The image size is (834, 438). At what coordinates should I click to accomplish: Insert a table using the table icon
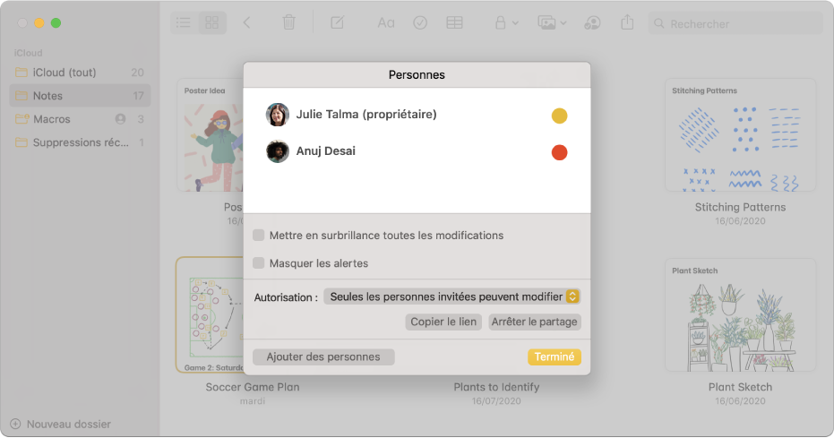454,23
